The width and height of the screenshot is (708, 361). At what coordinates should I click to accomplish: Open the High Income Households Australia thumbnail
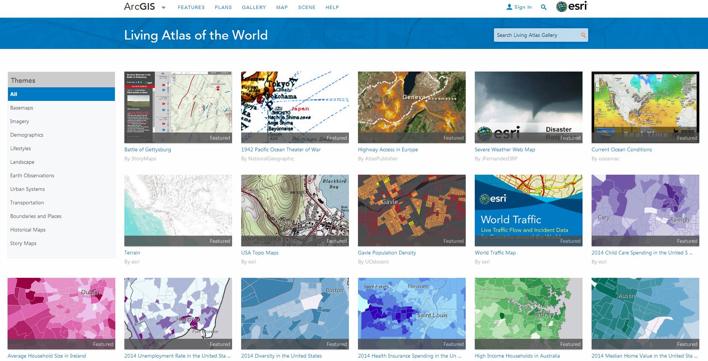(x=529, y=314)
